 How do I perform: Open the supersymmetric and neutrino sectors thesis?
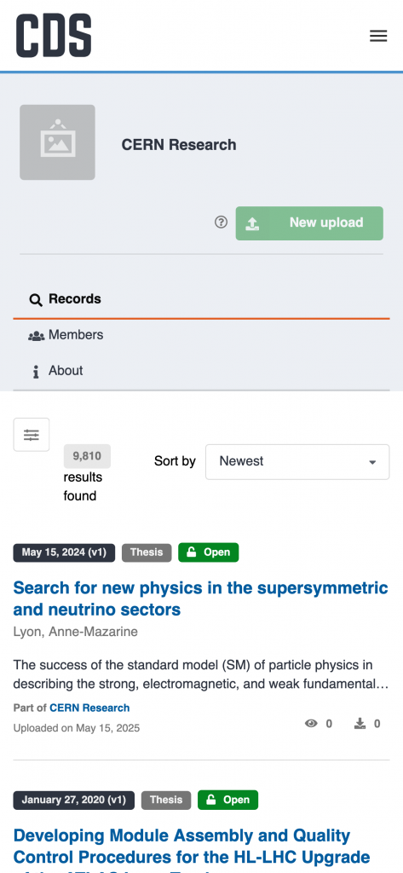[x=200, y=598]
